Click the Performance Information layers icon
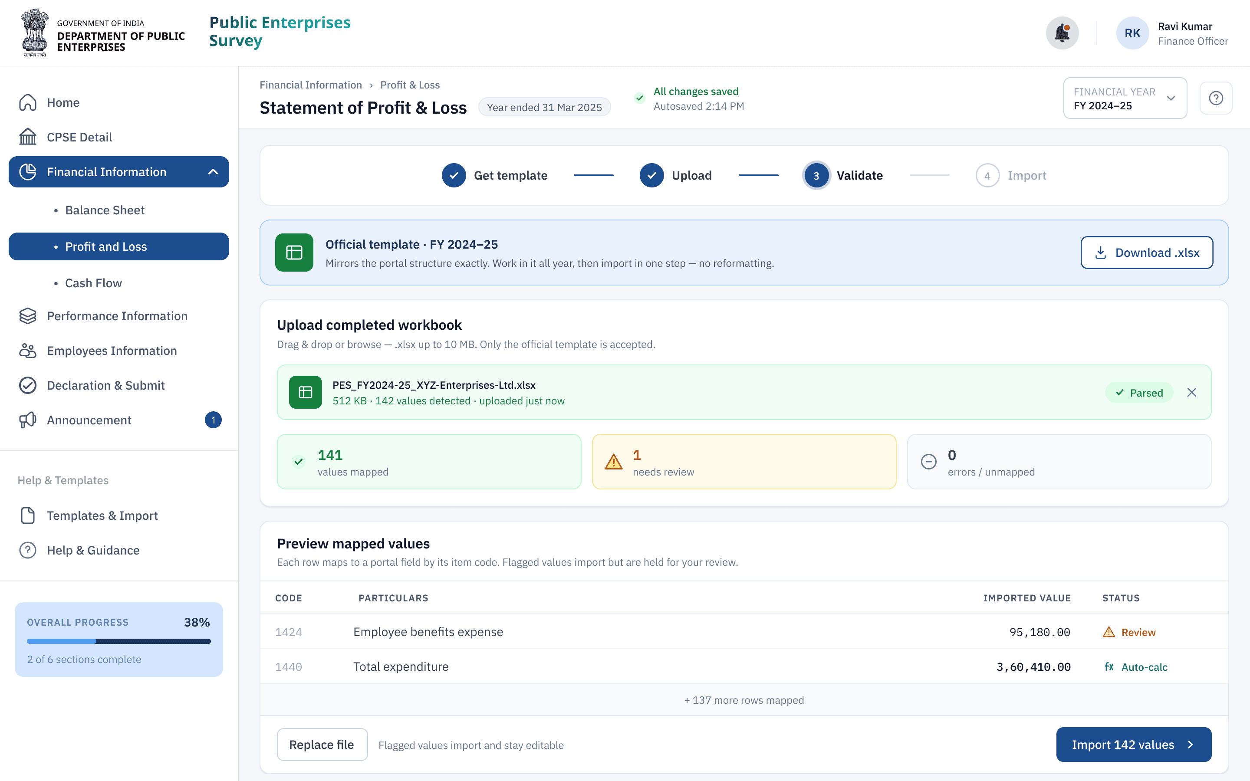The image size is (1250, 781). tap(28, 315)
